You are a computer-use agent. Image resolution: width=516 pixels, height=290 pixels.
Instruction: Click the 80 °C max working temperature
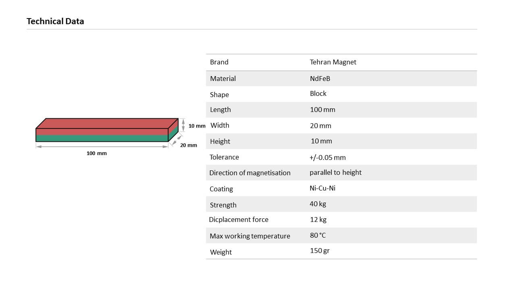point(318,235)
